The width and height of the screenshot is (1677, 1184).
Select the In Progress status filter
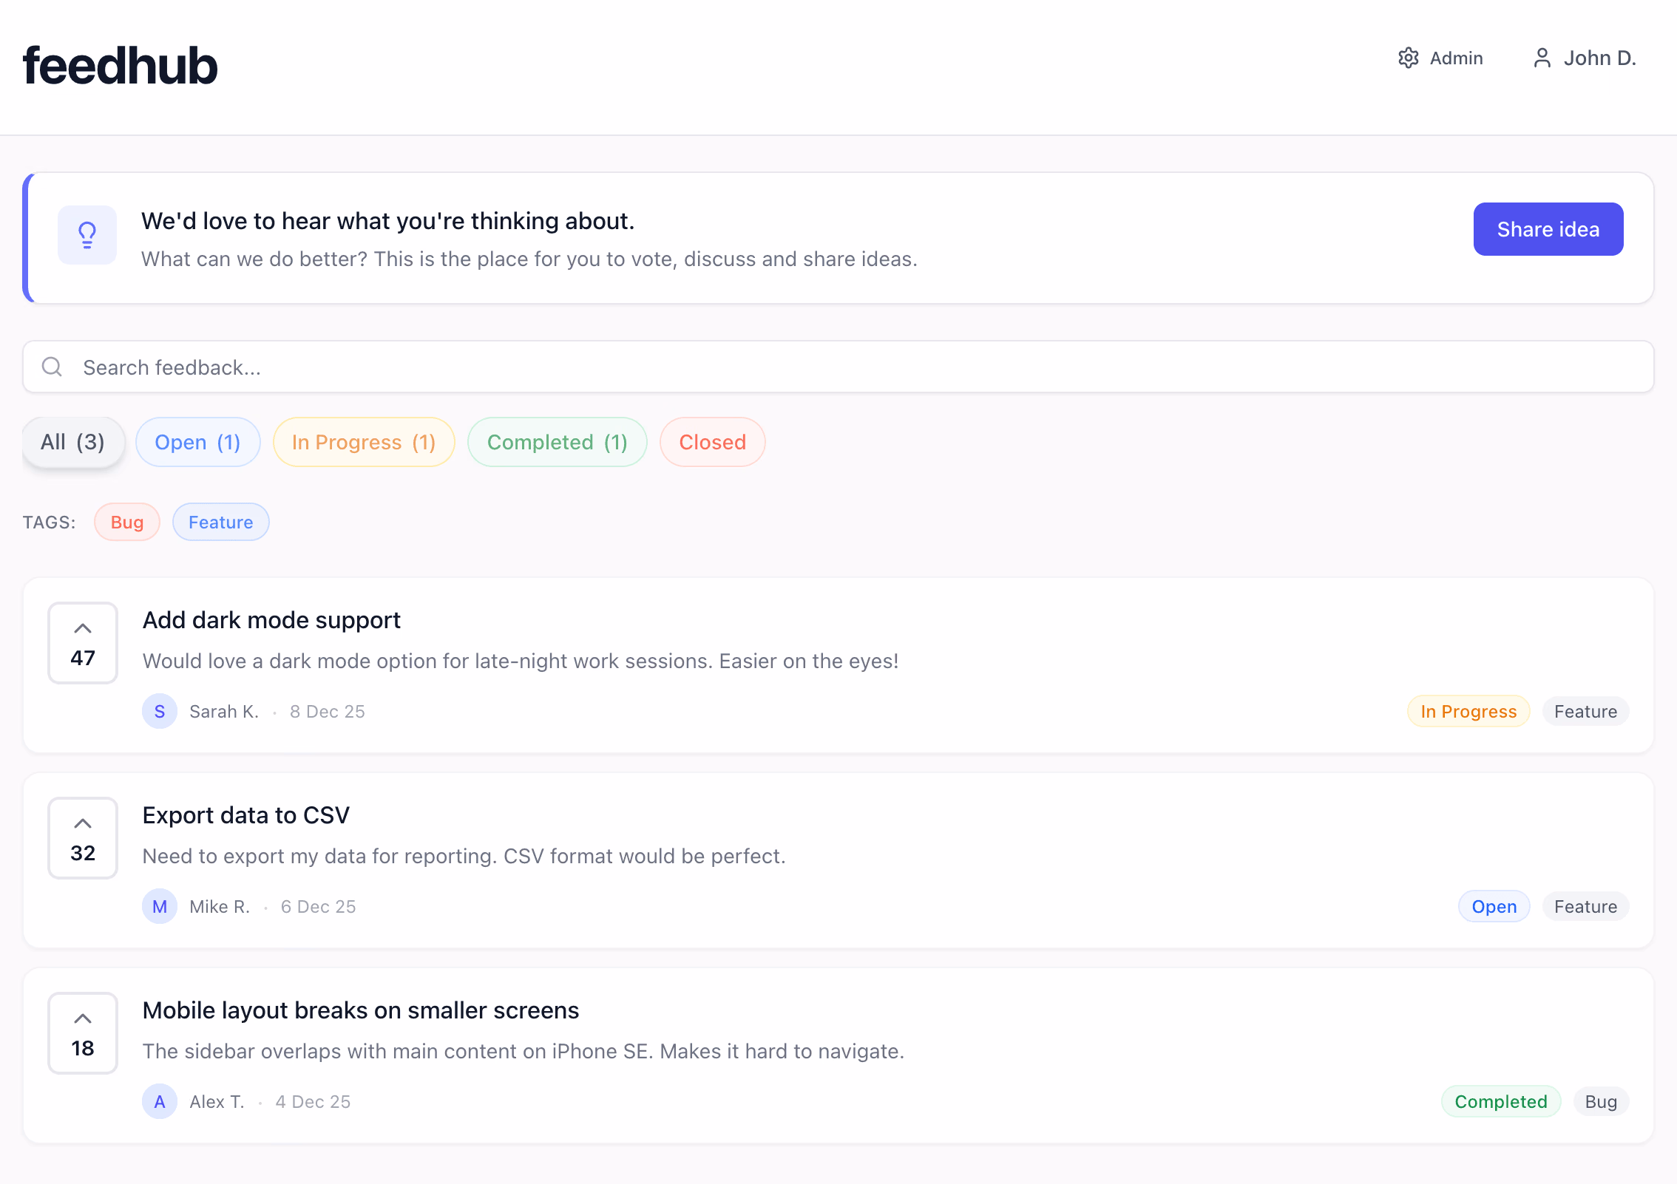click(x=363, y=442)
